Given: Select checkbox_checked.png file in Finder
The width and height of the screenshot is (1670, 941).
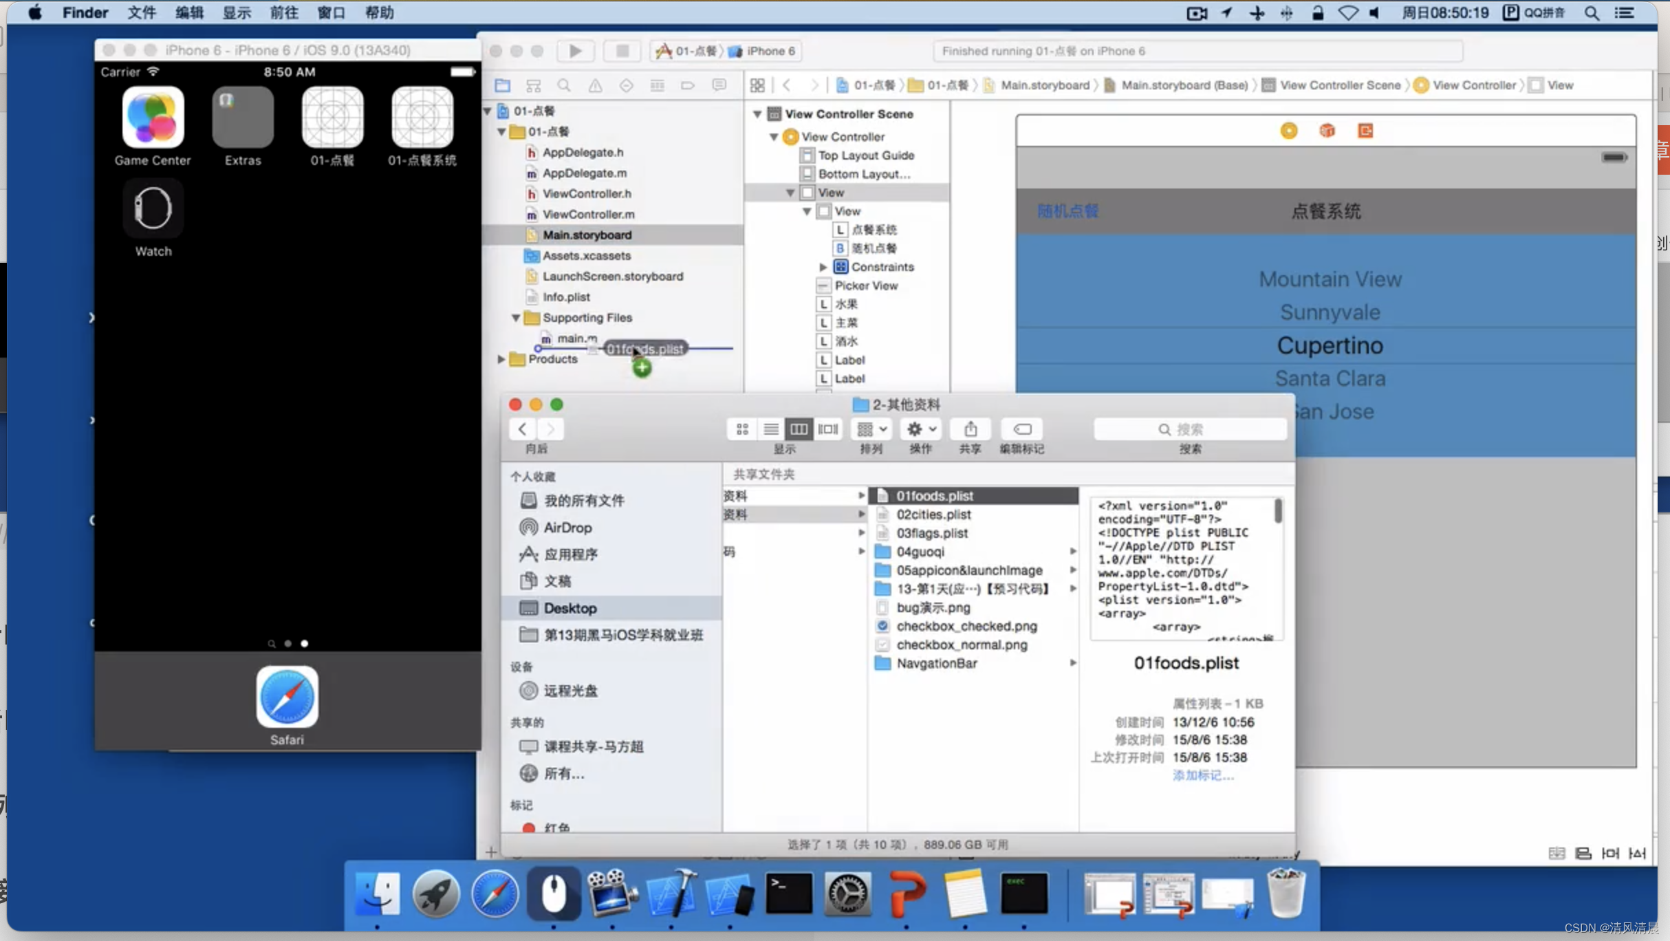Looking at the screenshot, I should tap(973, 626).
